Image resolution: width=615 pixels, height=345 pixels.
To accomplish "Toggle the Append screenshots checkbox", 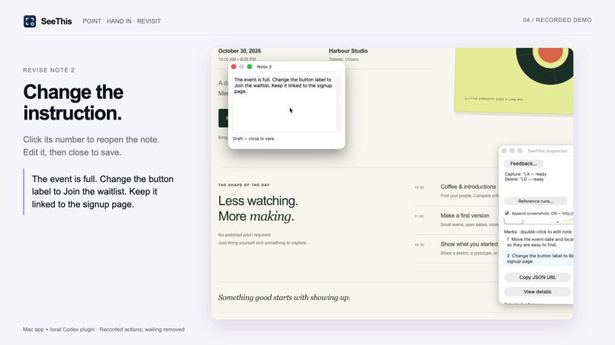I will pyautogui.click(x=507, y=213).
